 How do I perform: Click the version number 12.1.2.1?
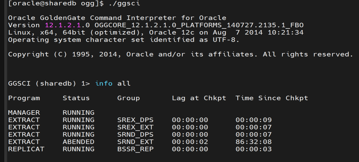63,25
